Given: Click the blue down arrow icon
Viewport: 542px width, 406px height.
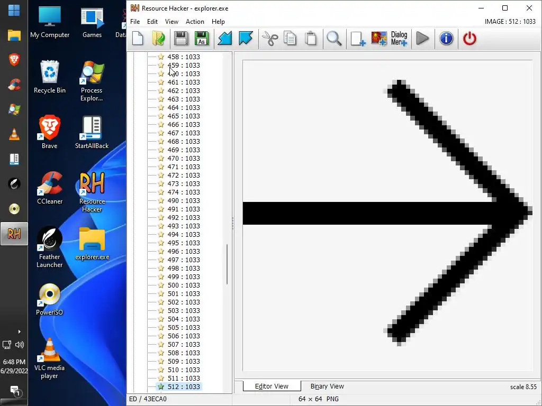Looking at the screenshot, I should click(x=246, y=38).
